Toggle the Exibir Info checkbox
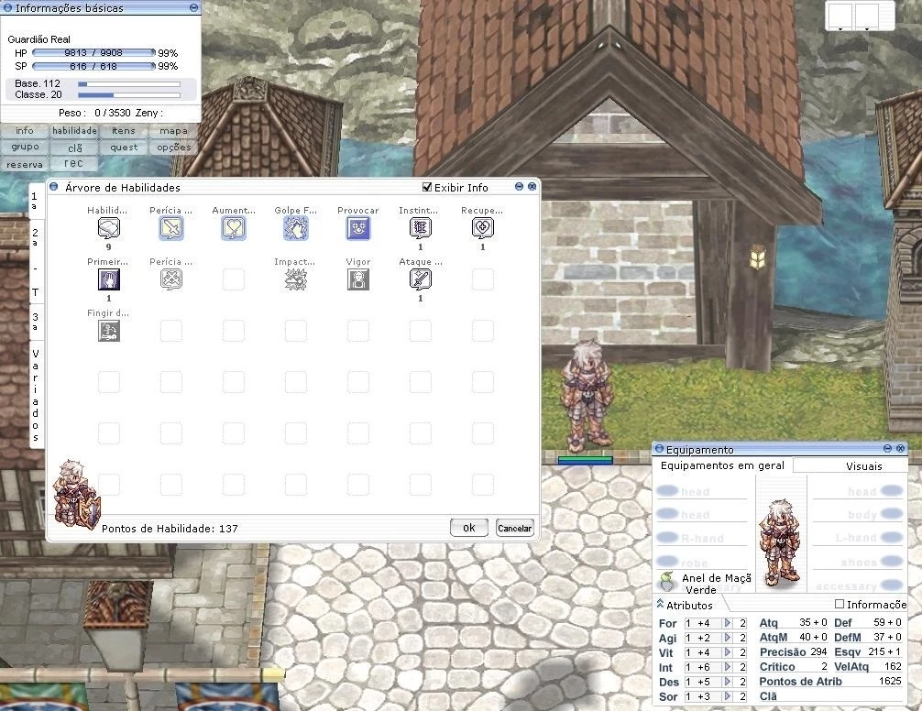 point(427,188)
